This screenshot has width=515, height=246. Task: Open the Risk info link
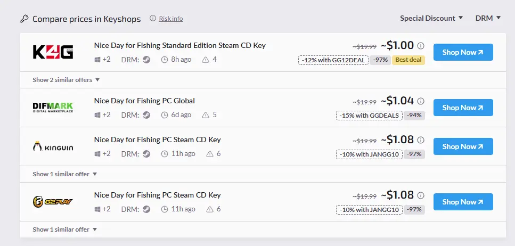coord(171,19)
